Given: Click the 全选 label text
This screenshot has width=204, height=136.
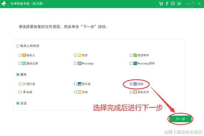Looking at the screenshot, I should click(x=23, y=103).
